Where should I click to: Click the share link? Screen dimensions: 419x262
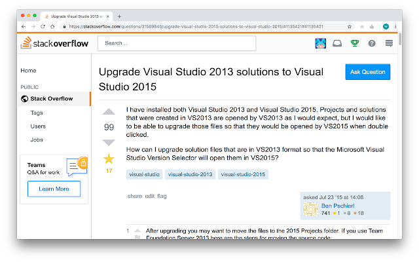click(135, 196)
